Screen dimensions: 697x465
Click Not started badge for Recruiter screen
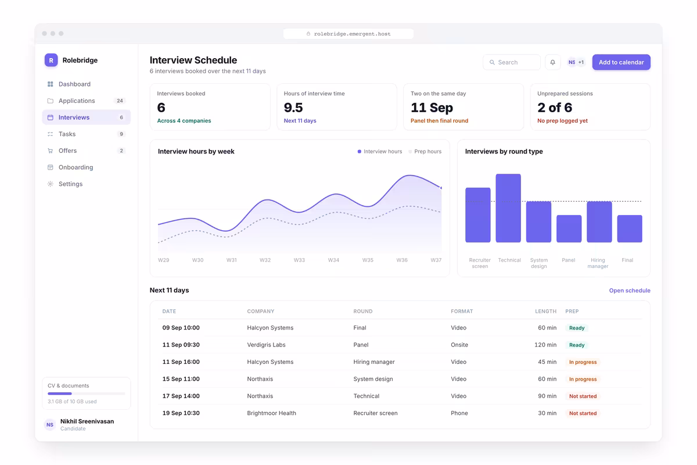pos(583,413)
